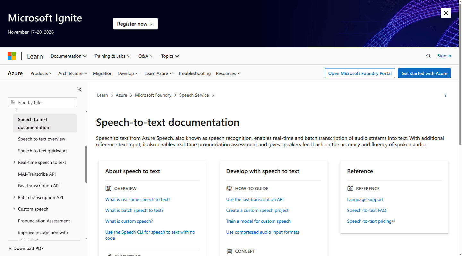Click the Azure breadcrumb link
The height and width of the screenshot is (256, 462).
point(121,95)
